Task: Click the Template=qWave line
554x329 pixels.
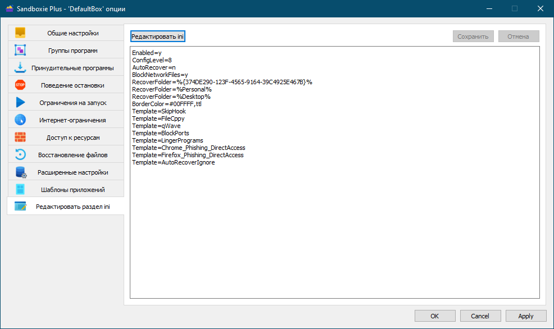Action: pyautogui.click(x=156, y=126)
